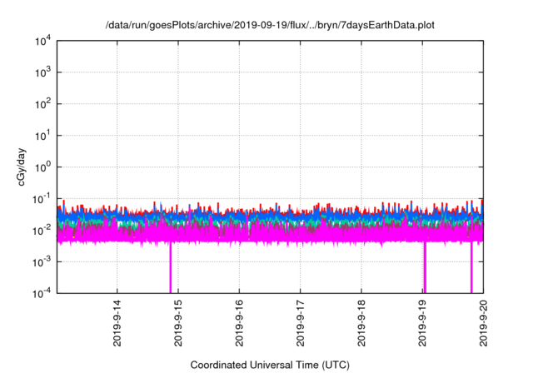
Task: Click the 10^2 y-axis tick label
Action: (42, 104)
